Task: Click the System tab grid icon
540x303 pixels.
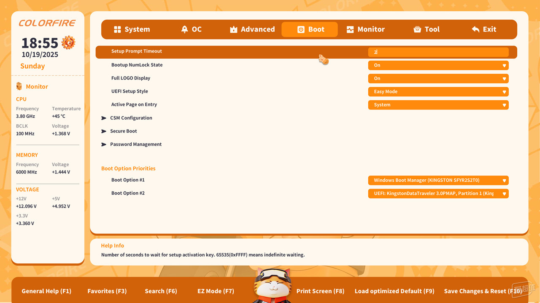Action: click(118, 29)
